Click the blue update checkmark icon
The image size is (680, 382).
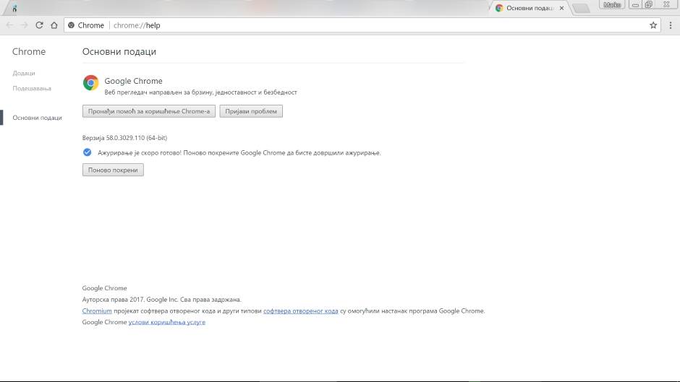(87, 152)
